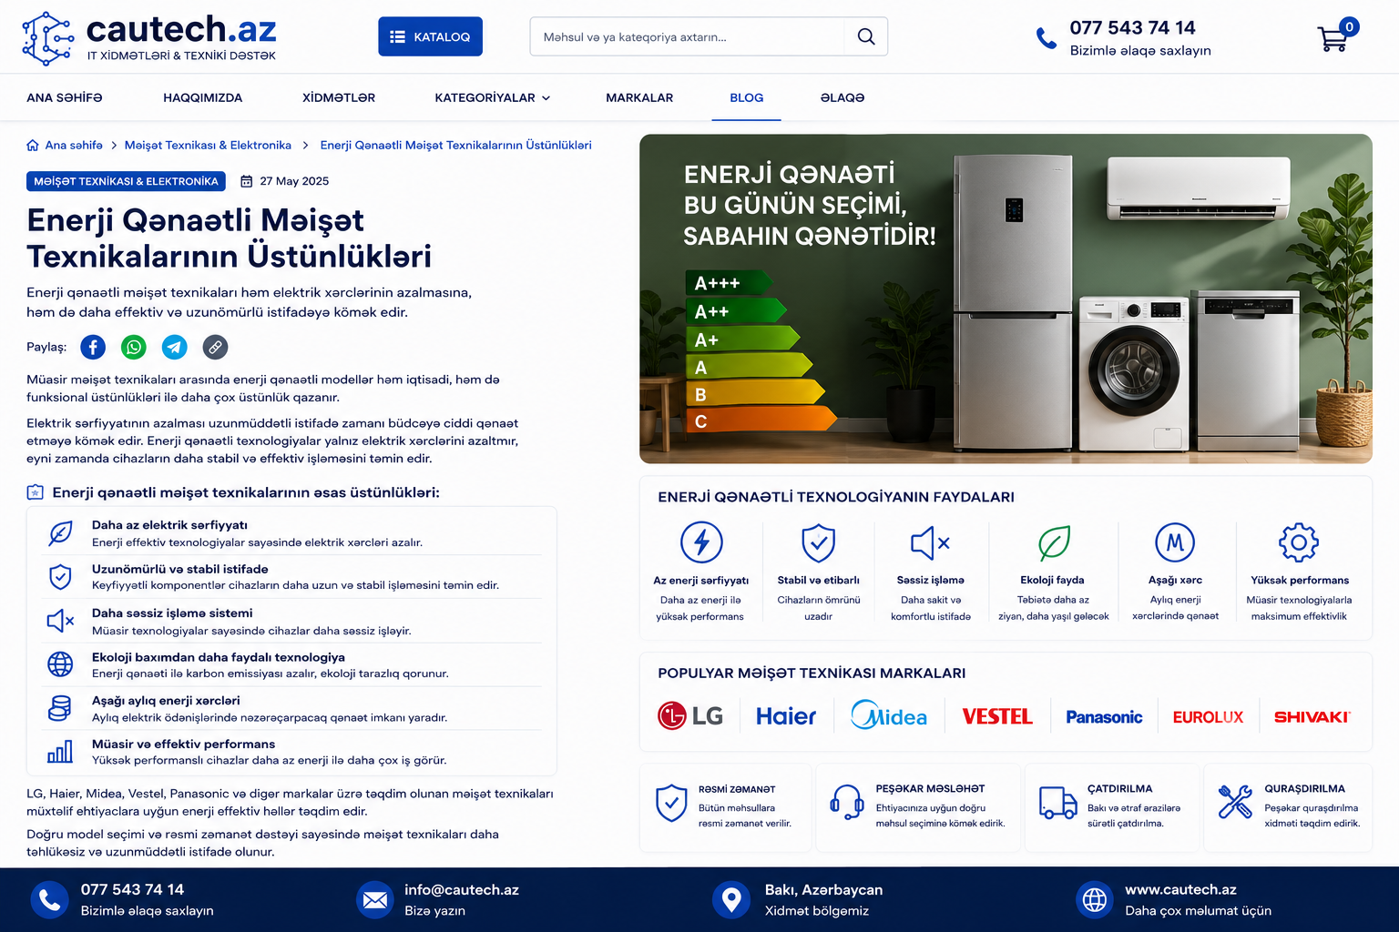Click the coins icon in Aşağı aylıq xərcləri row

[x=60, y=708]
